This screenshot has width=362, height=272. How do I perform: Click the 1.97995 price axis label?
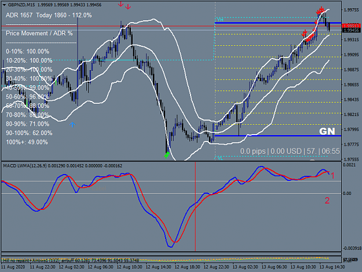[x=352, y=130]
